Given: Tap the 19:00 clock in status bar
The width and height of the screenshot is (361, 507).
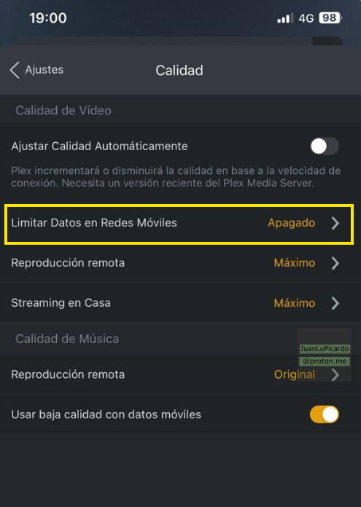Looking at the screenshot, I should pos(48,17).
